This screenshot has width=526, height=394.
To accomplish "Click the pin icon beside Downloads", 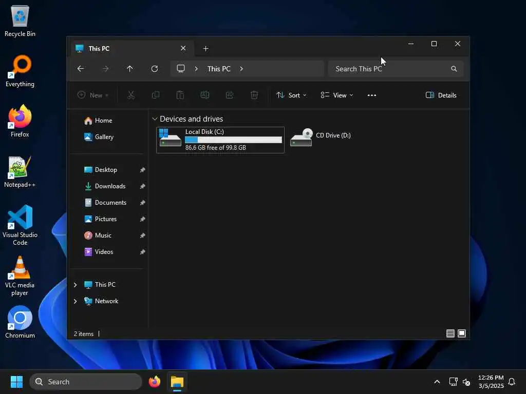I will point(143,186).
